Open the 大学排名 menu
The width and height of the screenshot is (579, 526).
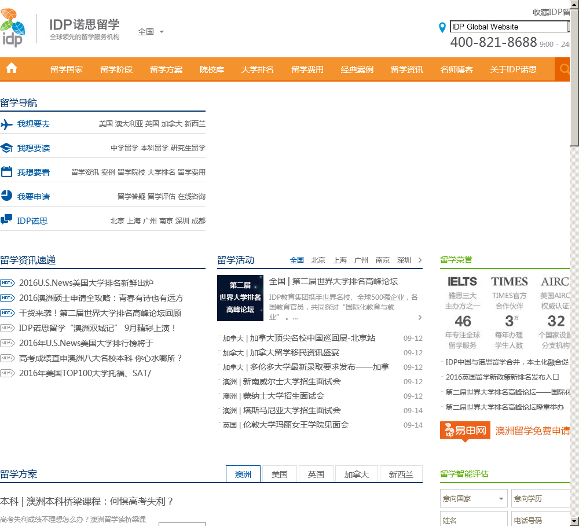(258, 69)
